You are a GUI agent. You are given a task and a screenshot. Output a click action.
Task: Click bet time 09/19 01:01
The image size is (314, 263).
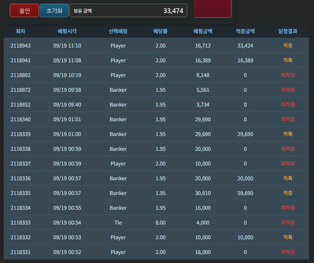pyautogui.click(x=67, y=119)
